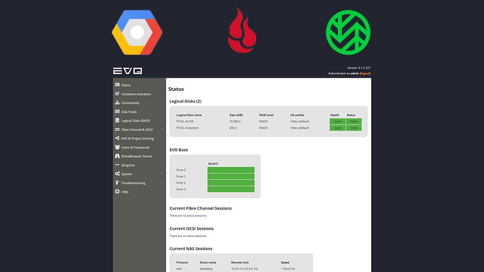Click the Drive 2 green bar
Viewport: 484px width, 272px height.
pyautogui.click(x=231, y=182)
